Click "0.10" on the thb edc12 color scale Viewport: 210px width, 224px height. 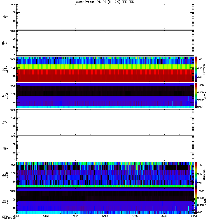click(x=200, y=68)
